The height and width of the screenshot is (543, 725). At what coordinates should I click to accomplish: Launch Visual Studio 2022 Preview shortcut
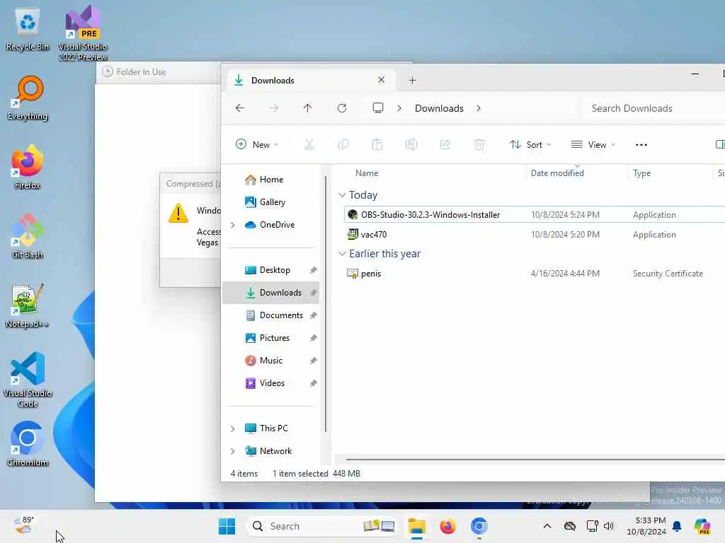[x=82, y=33]
